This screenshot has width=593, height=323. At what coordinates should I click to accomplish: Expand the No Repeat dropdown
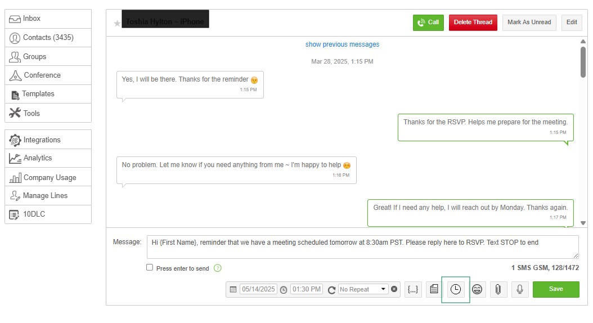(x=363, y=289)
